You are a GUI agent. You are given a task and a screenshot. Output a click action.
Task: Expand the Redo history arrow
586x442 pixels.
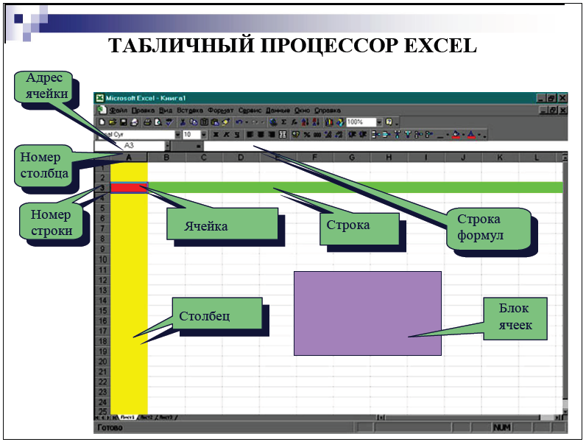click(263, 122)
